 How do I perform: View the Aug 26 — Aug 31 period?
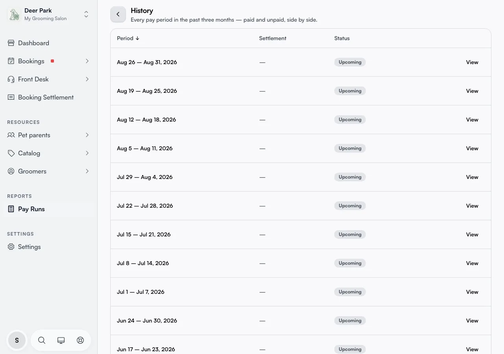[x=472, y=62]
